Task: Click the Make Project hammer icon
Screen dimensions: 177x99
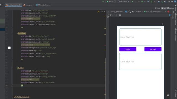Action: coord(103,2)
